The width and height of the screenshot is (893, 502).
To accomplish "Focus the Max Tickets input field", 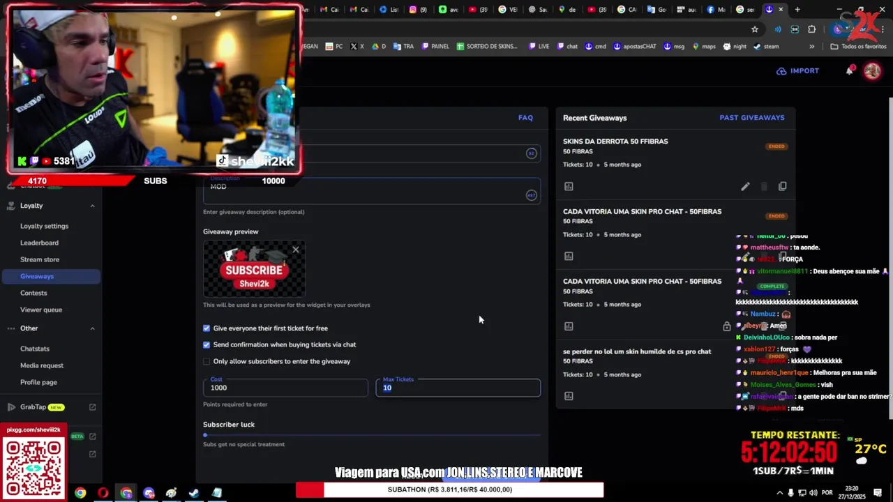I will coord(458,388).
